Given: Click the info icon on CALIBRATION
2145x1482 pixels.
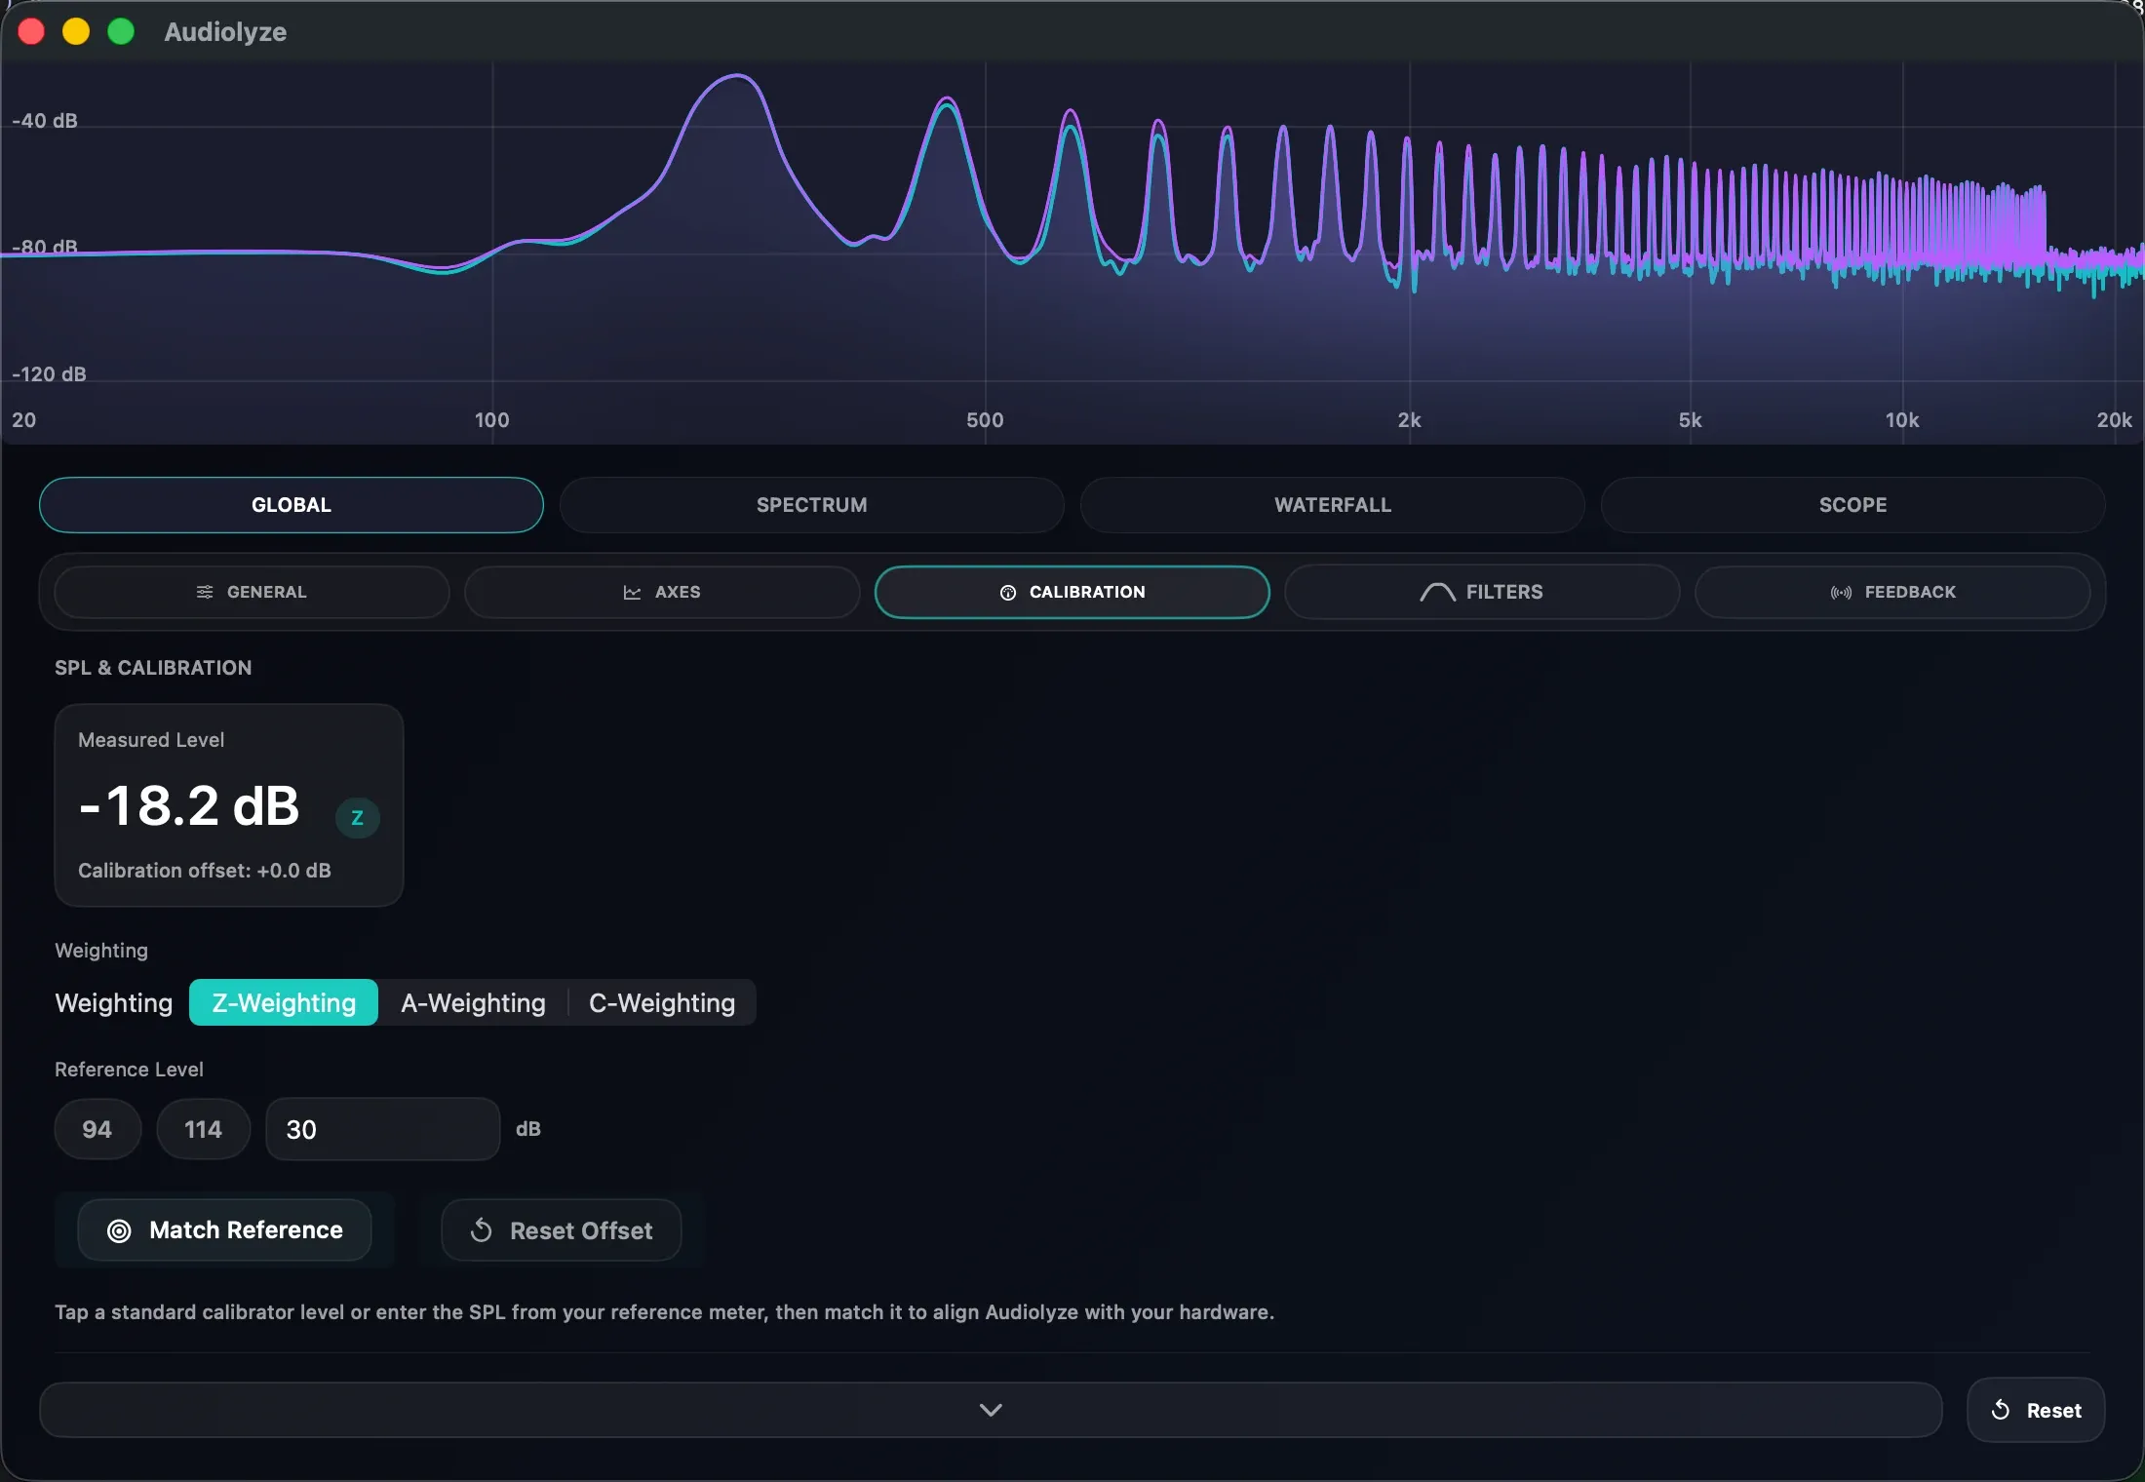Looking at the screenshot, I should 1008,592.
